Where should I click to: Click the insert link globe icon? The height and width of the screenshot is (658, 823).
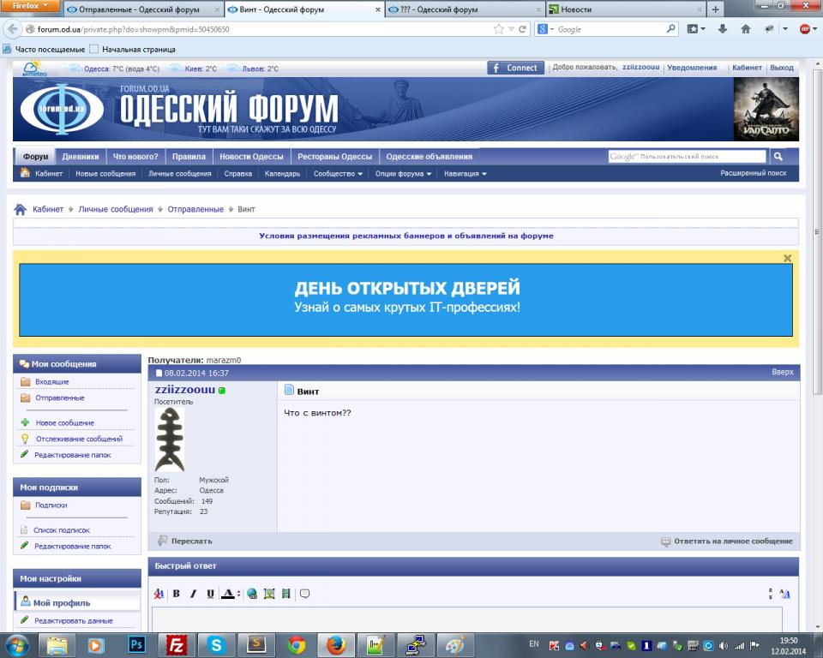point(252,594)
